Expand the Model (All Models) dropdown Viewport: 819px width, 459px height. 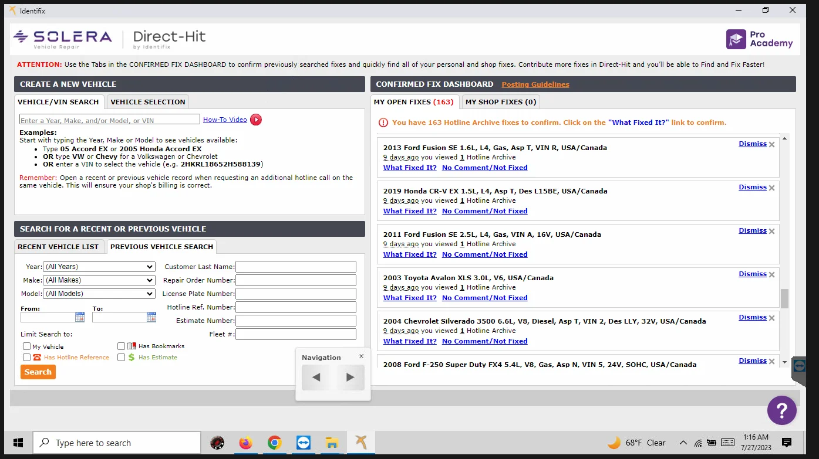[99, 294]
